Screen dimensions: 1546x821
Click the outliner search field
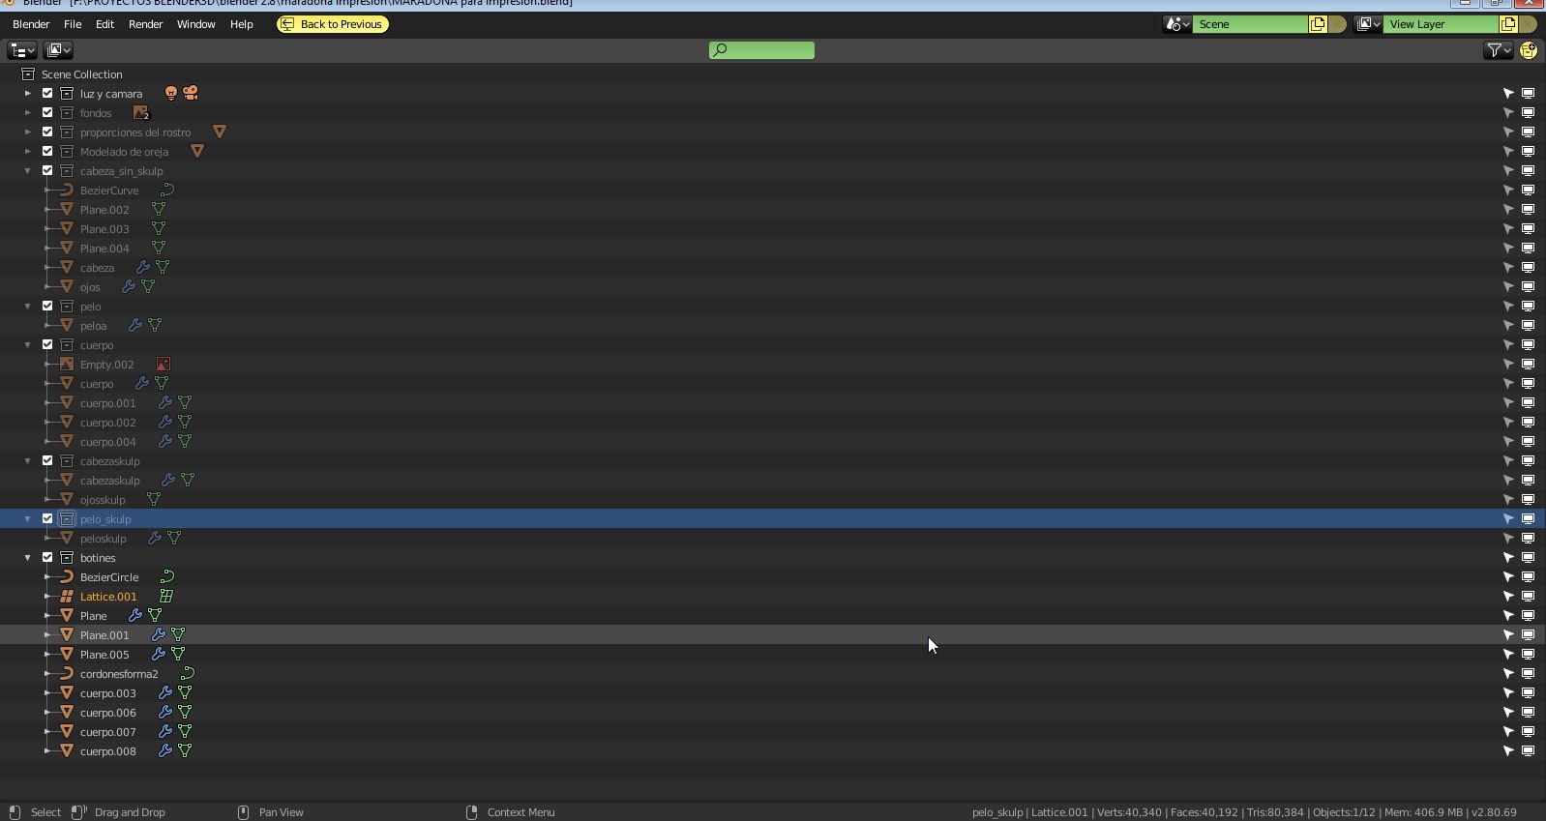pos(762,50)
